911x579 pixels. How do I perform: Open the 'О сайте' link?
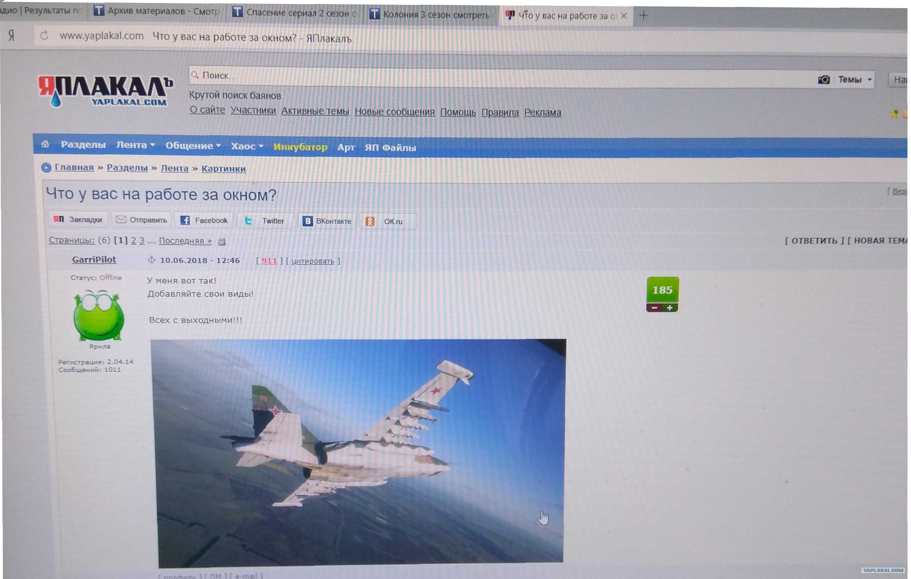(x=207, y=110)
